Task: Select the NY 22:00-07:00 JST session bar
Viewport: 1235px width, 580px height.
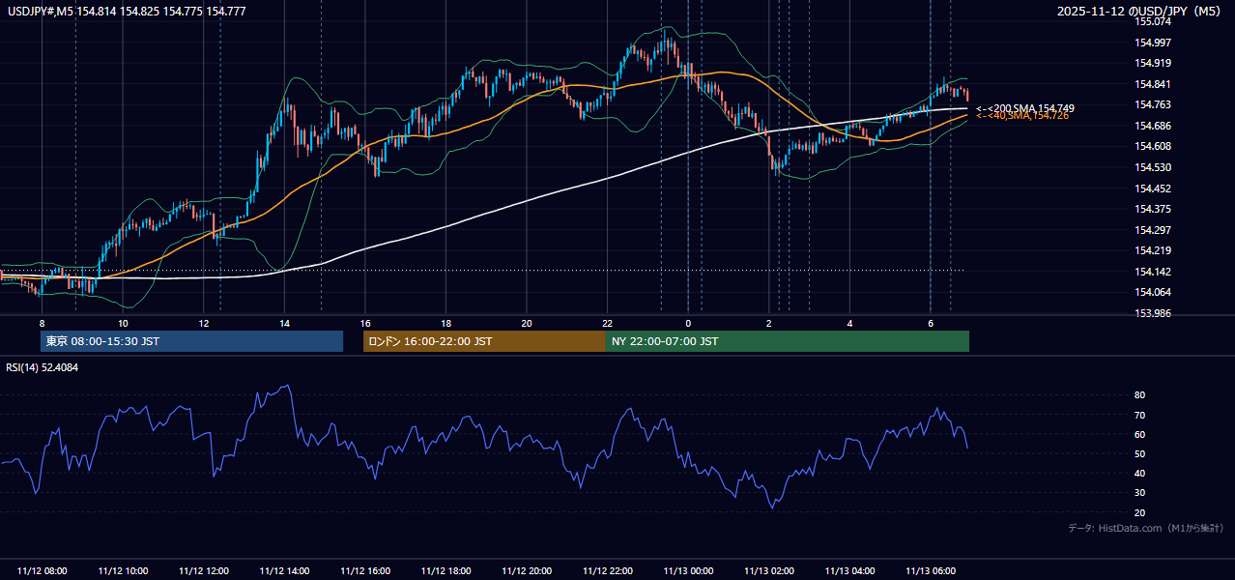Action: [788, 341]
